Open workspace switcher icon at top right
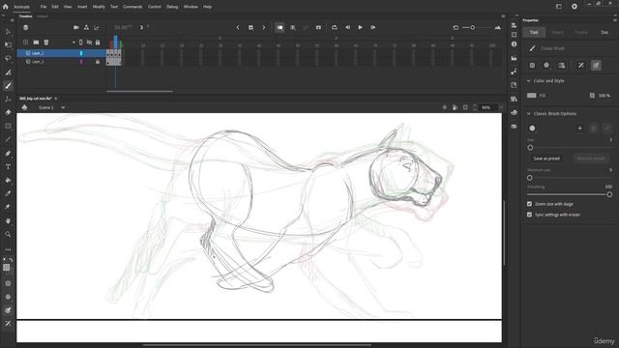Screen dimensions: 619x348 559,7
